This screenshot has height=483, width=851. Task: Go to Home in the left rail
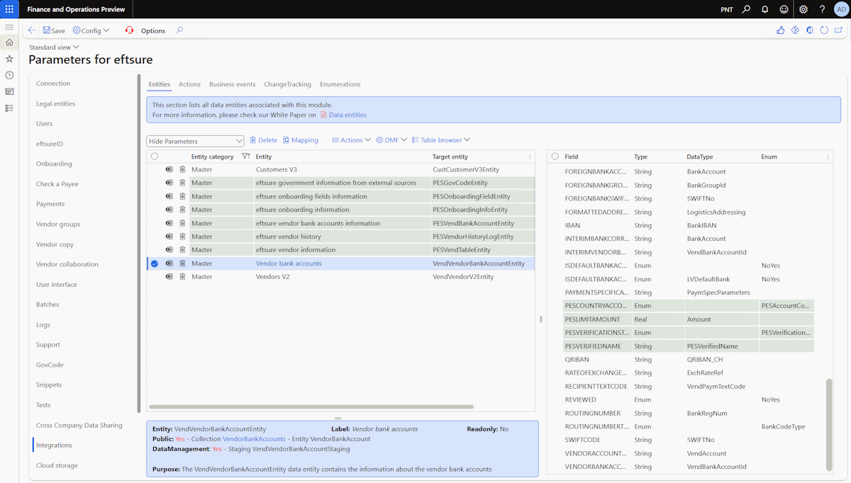pos(9,42)
